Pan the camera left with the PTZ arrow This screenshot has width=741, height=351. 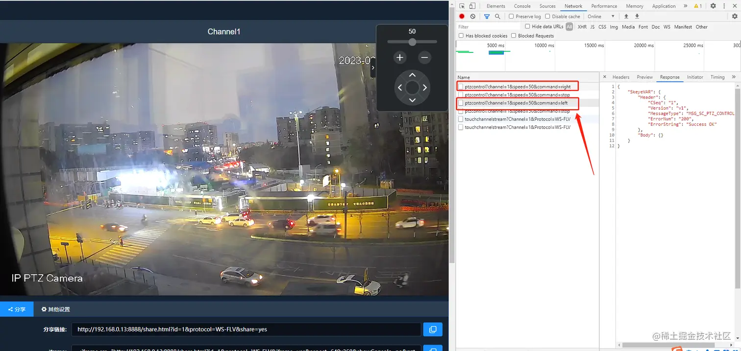click(400, 88)
